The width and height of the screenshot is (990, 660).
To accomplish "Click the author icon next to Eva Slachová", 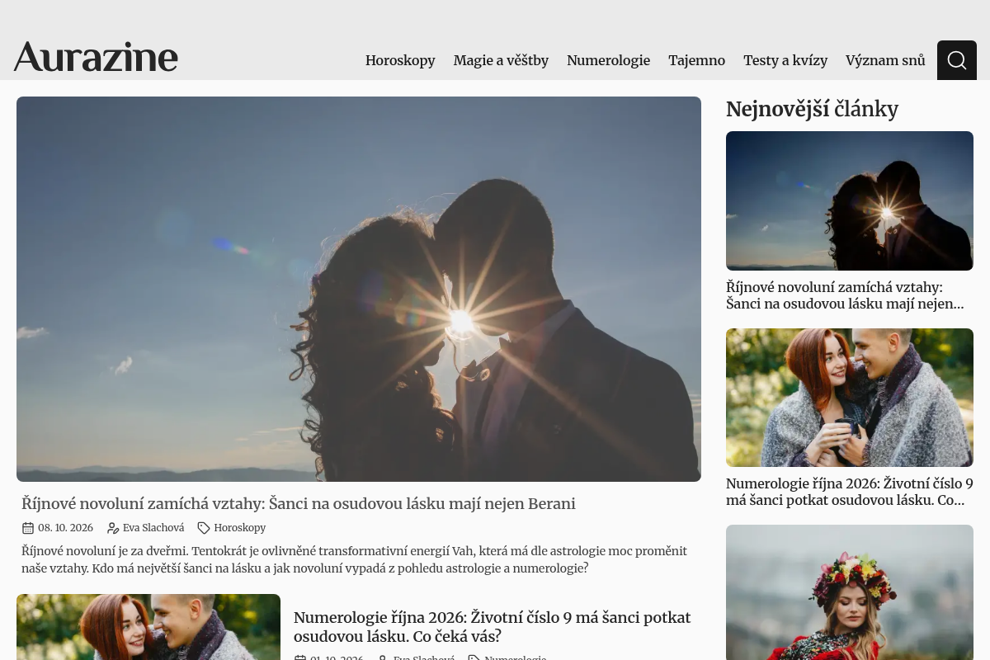I will [x=113, y=528].
